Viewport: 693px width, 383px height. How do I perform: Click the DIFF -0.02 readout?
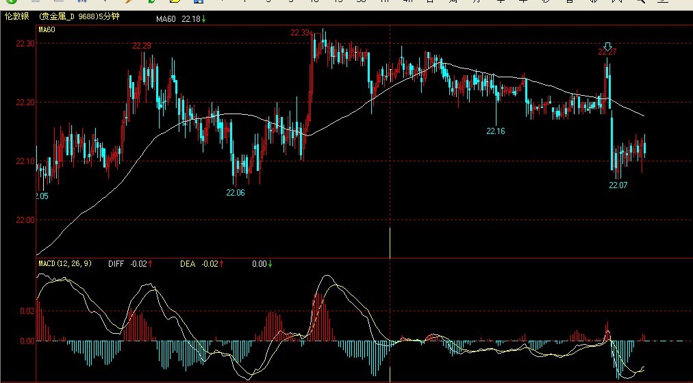pyautogui.click(x=130, y=264)
